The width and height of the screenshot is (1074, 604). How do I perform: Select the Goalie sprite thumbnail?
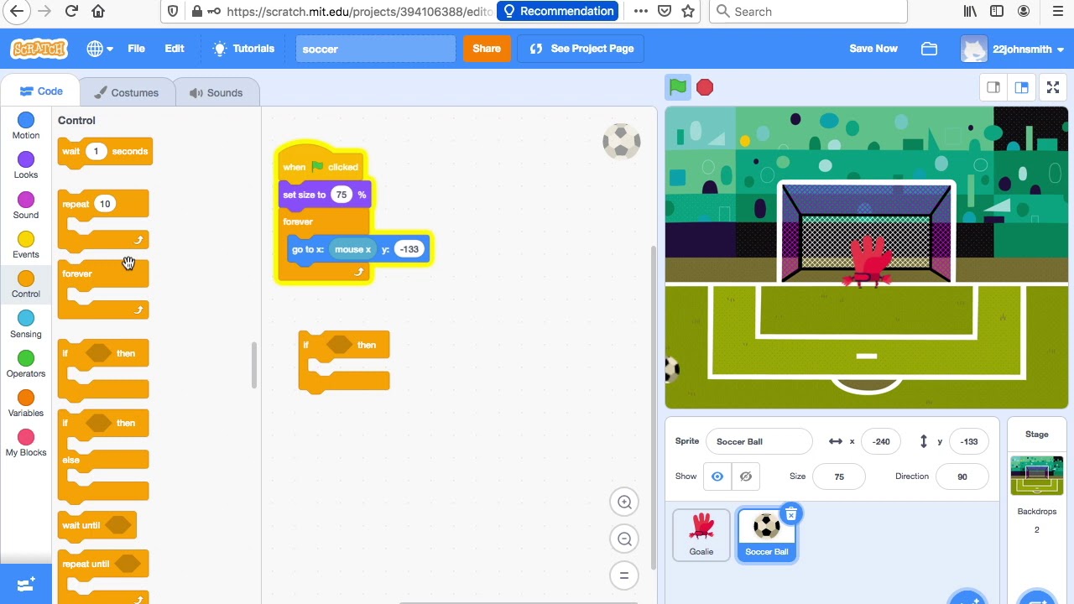(701, 534)
